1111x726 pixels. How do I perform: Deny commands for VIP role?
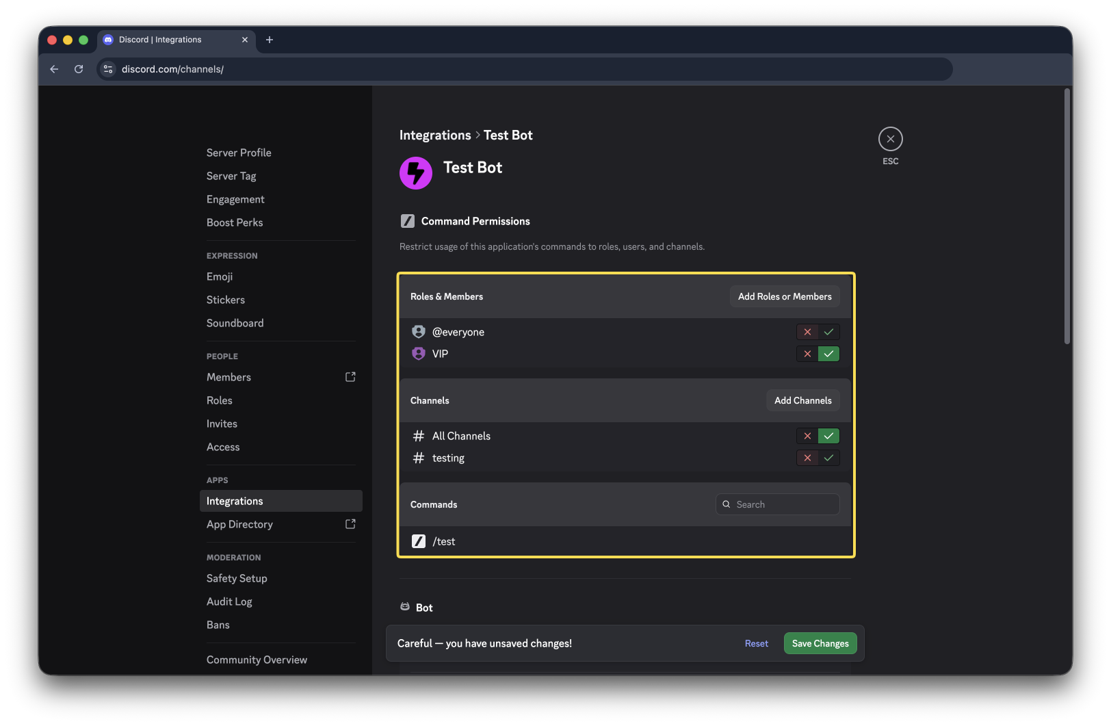click(x=807, y=354)
